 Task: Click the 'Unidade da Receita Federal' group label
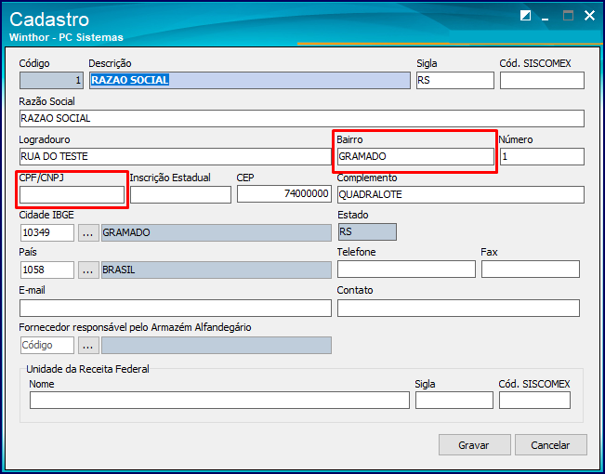coord(87,369)
